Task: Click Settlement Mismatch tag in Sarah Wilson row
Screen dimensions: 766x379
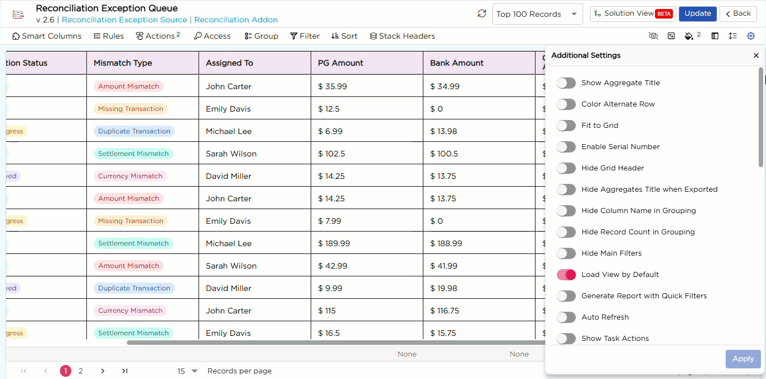Action: click(133, 154)
